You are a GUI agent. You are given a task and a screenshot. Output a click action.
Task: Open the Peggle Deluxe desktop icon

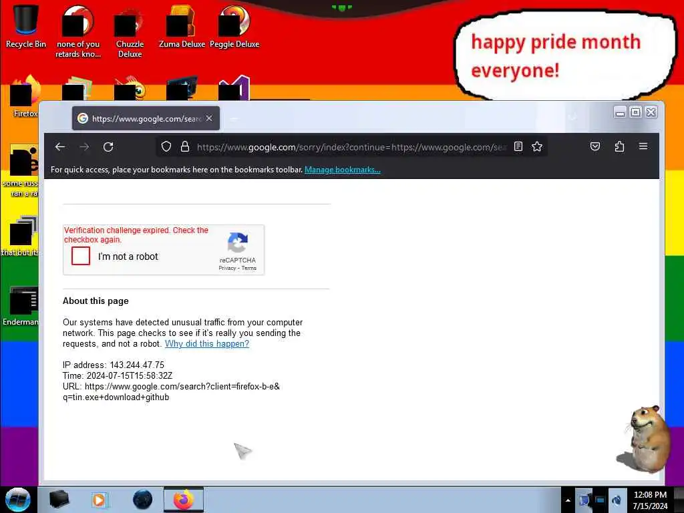234,27
